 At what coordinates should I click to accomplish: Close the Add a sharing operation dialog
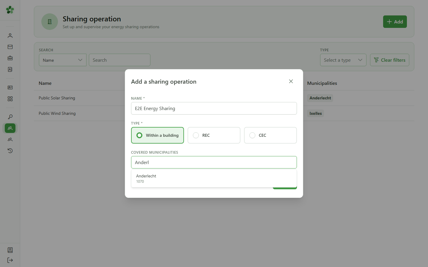291,81
